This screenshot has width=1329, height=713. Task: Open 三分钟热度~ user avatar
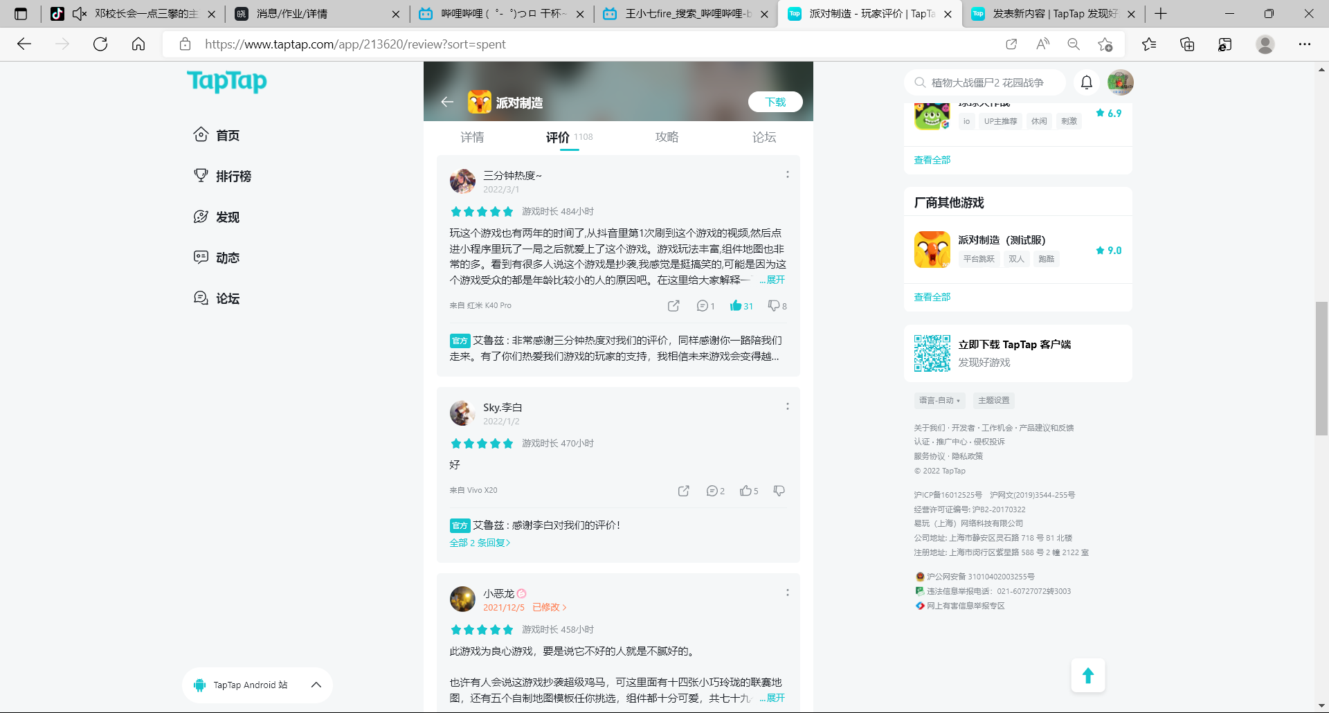coord(462,181)
